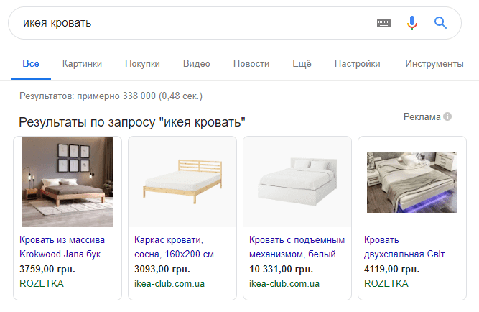The height and width of the screenshot is (312, 479).
Task: Click the Результаты по запросу heading
Action: [132, 122]
